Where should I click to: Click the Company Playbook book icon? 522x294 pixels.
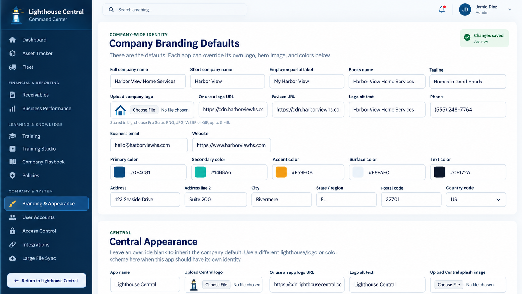coord(12,162)
